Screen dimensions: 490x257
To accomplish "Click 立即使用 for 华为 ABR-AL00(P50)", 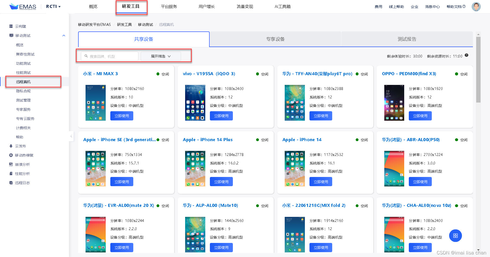I will coord(420,182).
